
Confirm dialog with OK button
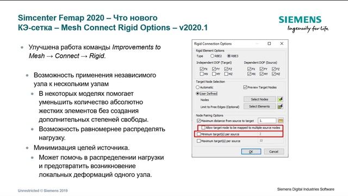[251, 151]
